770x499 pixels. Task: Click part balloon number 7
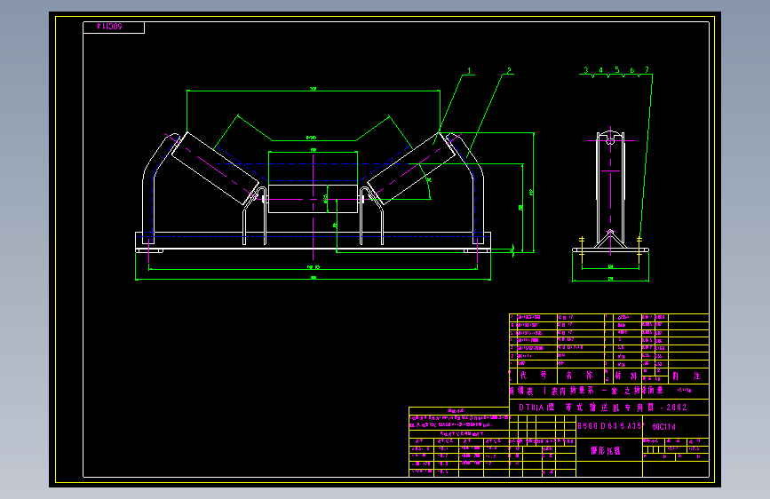[647, 70]
